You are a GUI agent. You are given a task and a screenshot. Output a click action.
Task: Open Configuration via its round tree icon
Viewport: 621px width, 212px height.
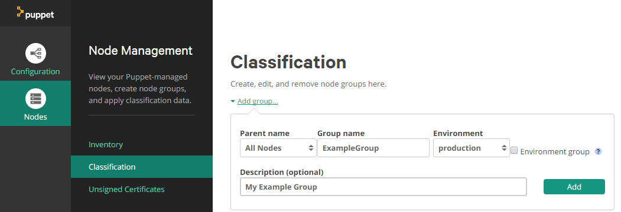[x=35, y=54]
